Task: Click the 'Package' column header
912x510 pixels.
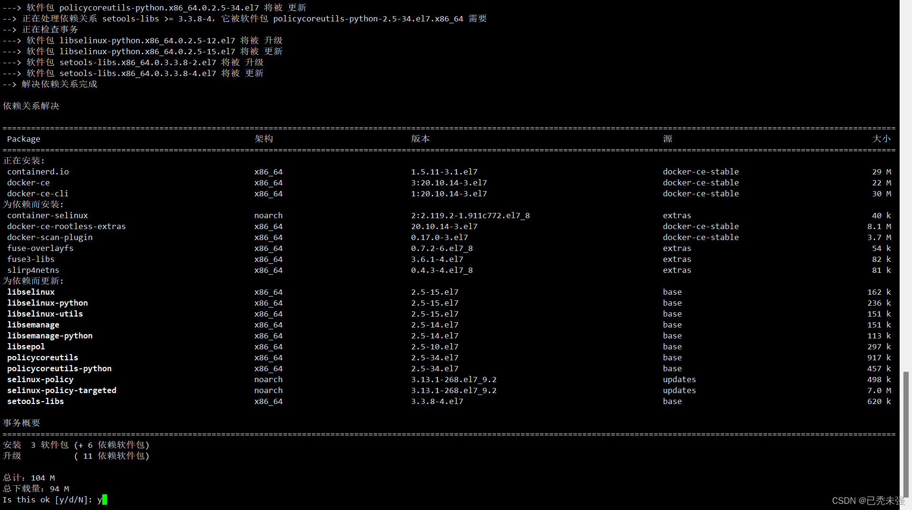Action: click(24, 139)
